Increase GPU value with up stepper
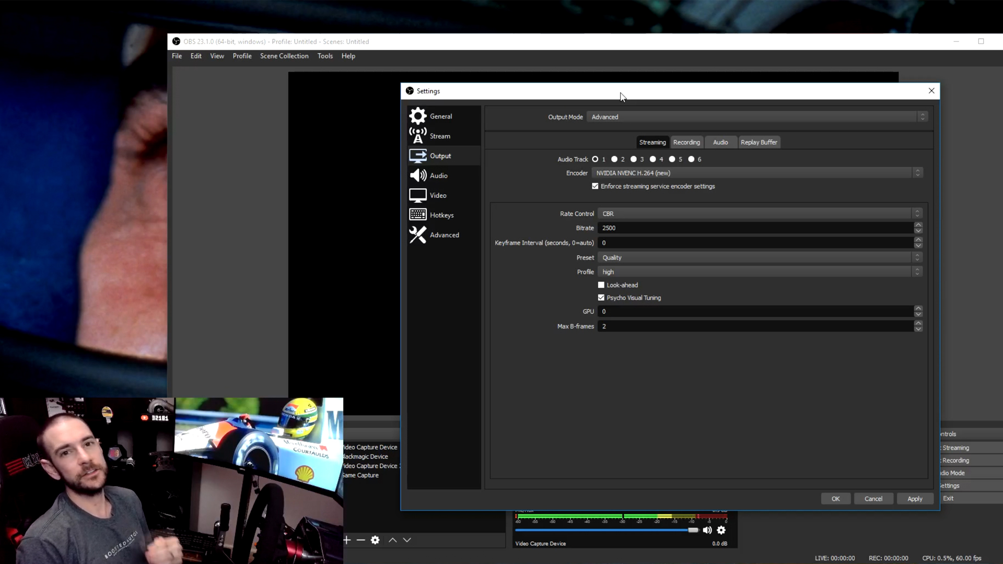Screen dimensions: 1003x564 click(918, 309)
